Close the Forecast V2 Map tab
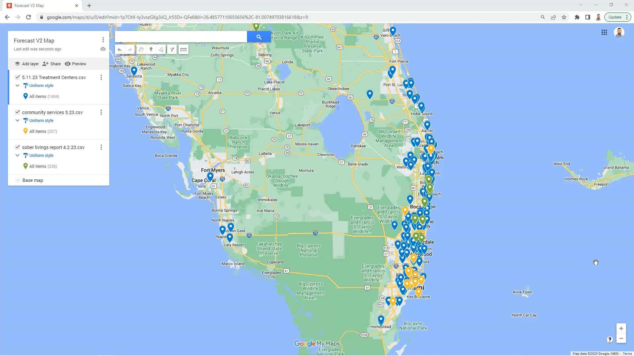The height and width of the screenshot is (356, 634). (77, 6)
